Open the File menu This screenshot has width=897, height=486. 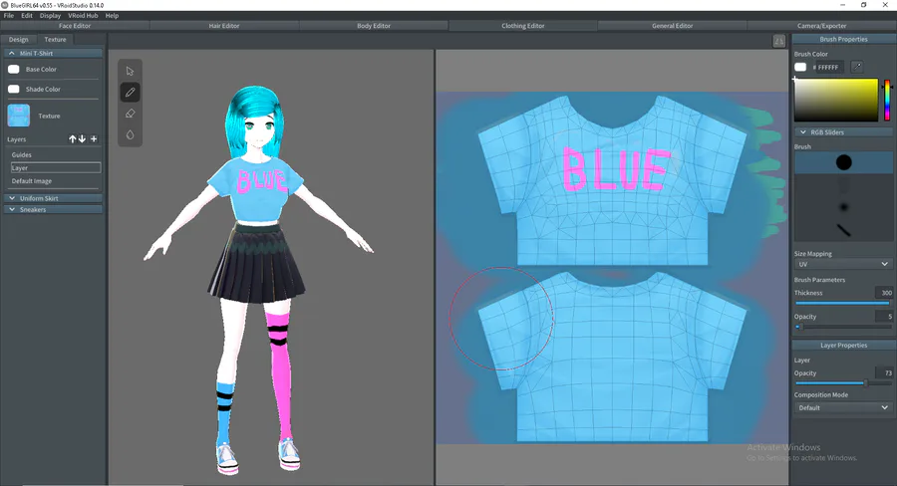pyautogui.click(x=9, y=16)
